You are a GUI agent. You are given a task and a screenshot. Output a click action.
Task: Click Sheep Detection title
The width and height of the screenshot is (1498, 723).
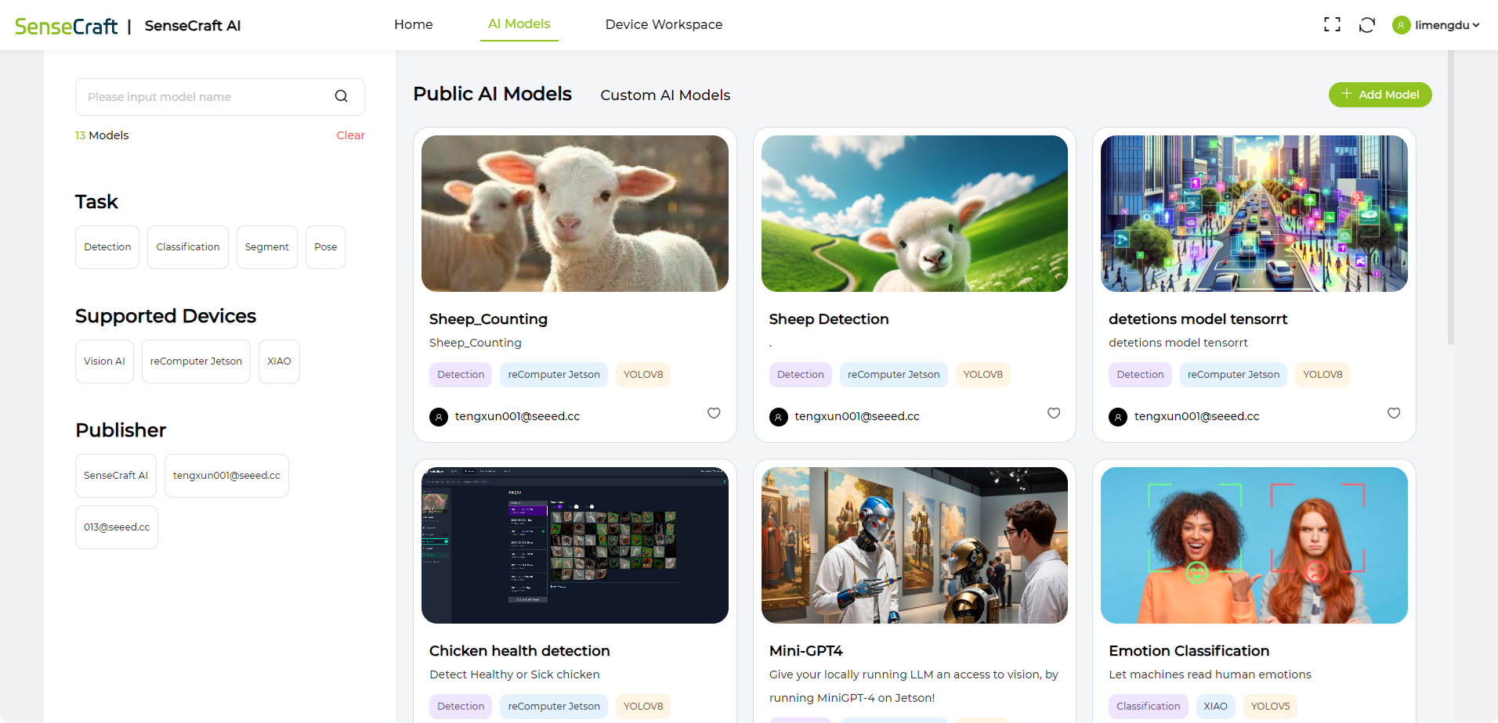pyautogui.click(x=829, y=319)
